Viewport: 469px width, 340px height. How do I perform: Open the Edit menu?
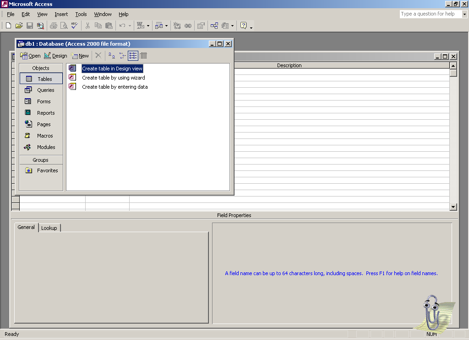pos(26,14)
